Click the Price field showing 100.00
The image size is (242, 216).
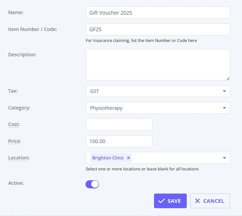pyautogui.click(x=119, y=141)
